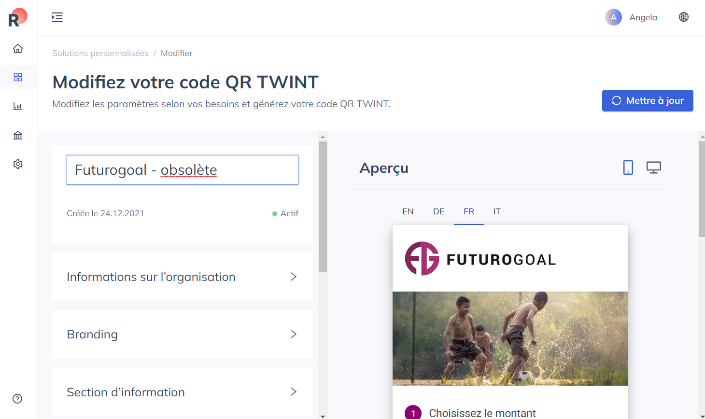The height and width of the screenshot is (419, 705).
Task: Open the settings gear icon
Action: (18, 164)
